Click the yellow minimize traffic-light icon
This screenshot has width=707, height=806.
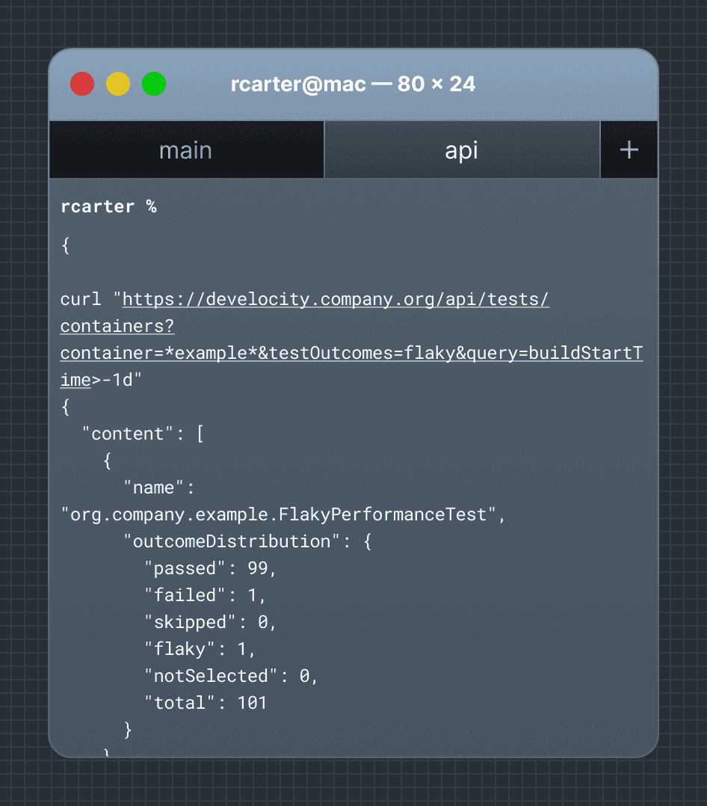(x=117, y=84)
